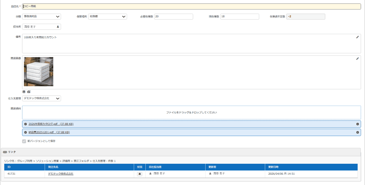Screen dimensions: 365x185
Task: Click the copy paper thumbnail image
Action: click(x=38, y=72)
